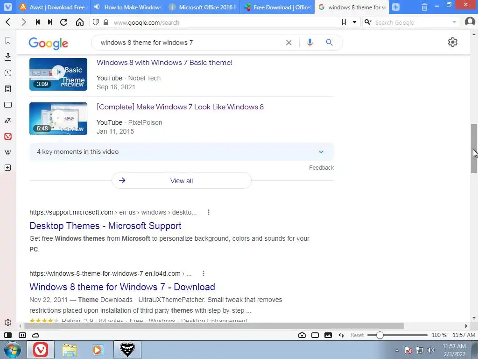The height and width of the screenshot is (359, 478).
Task: Open Complete Make Windows 7 Look link
Action: pyautogui.click(x=180, y=107)
